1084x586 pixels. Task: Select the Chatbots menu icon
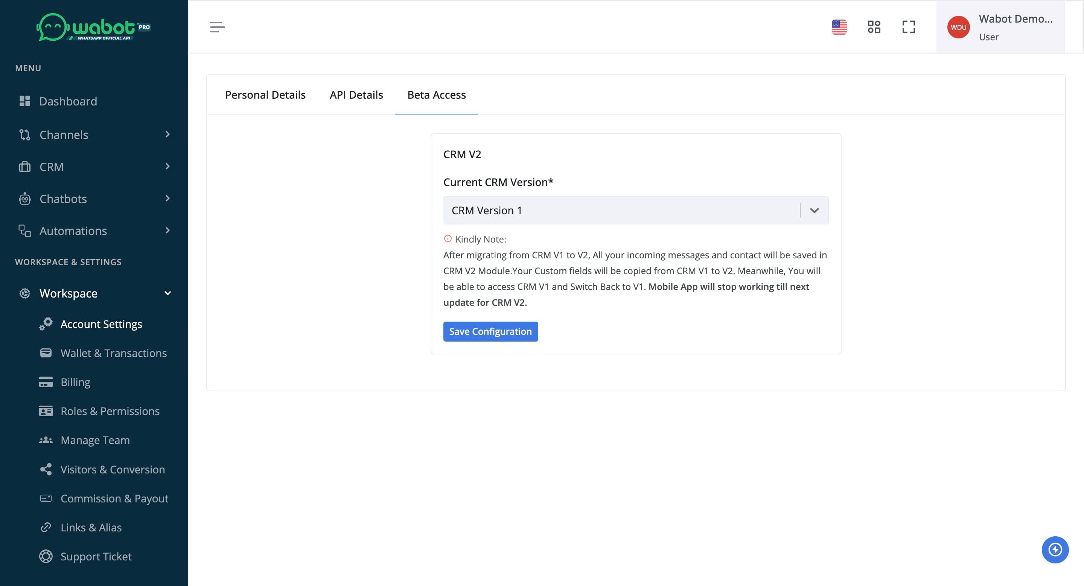[25, 199]
